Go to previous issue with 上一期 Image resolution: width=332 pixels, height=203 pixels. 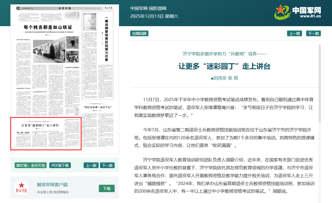(294, 34)
